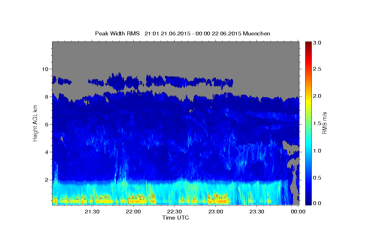
Task: Click the 23:00 time tick label
Action: click(x=216, y=212)
